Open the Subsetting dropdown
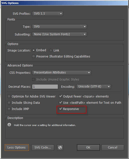 pos(59,34)
